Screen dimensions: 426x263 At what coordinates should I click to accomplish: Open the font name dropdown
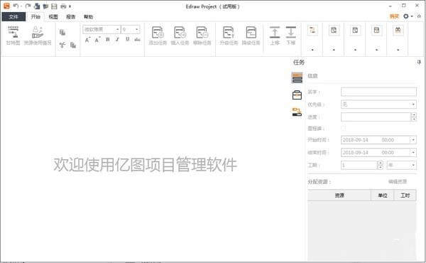click(117, 29)
